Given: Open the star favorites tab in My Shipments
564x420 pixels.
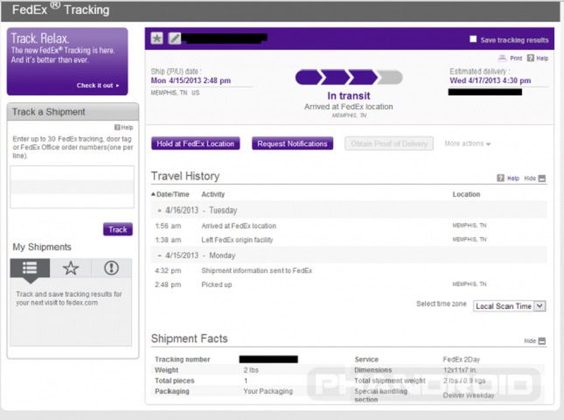Looking at the screenshot, I should pos(71,268).
